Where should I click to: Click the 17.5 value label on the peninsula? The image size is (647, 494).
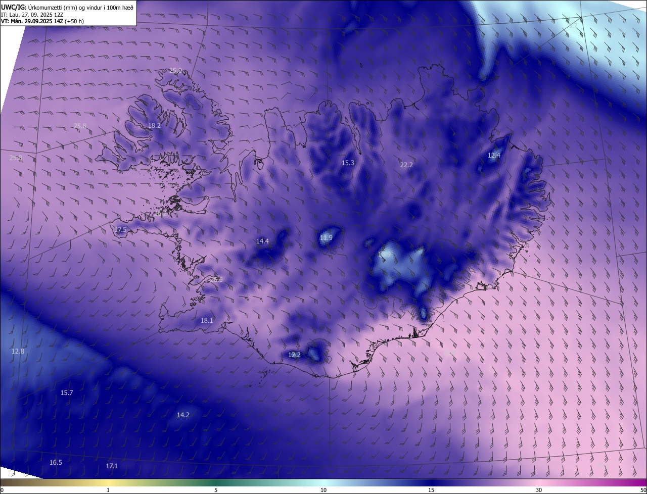120,230
